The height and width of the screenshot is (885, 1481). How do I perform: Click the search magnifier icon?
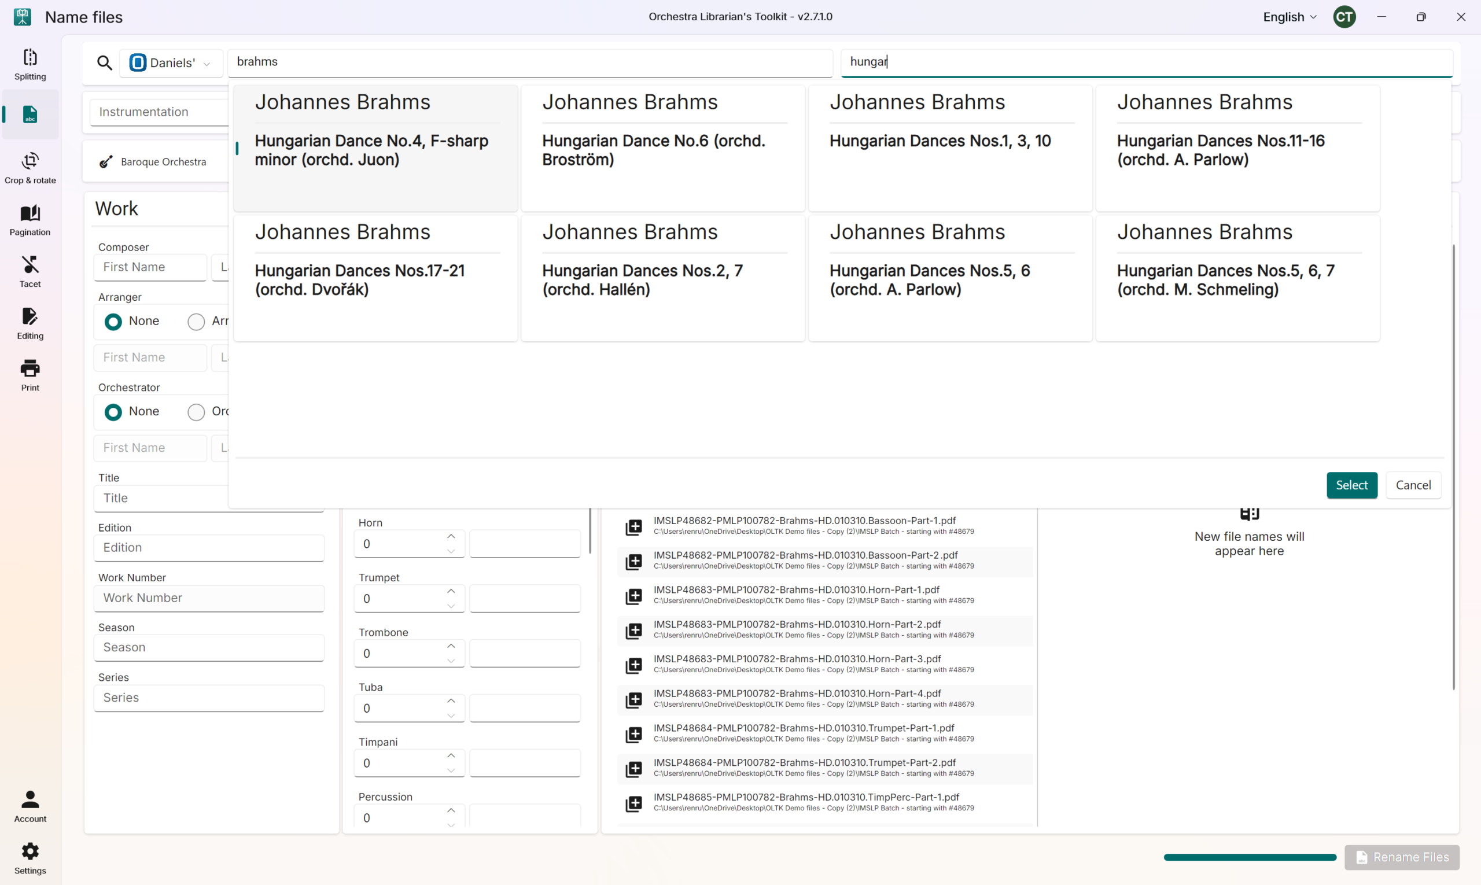tap(104, 62)
